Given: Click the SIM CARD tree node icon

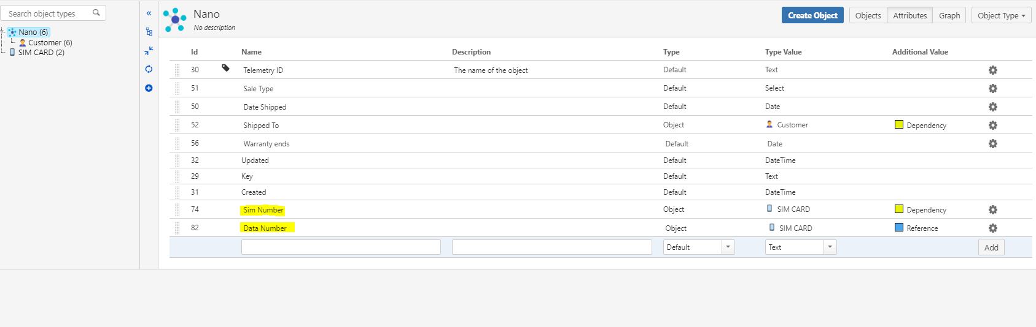Looking at the screenshot, I should [x=12, y=52].
